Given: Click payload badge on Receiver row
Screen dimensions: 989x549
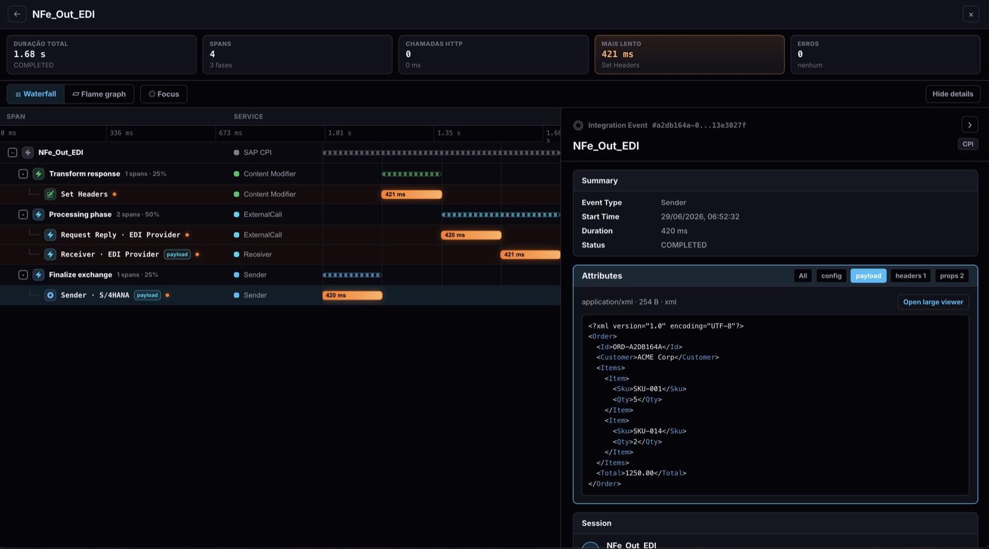Looking at the screenshot, I should [177, 254].
